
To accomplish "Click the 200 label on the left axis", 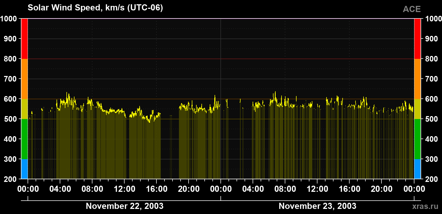I will (10, 179).
